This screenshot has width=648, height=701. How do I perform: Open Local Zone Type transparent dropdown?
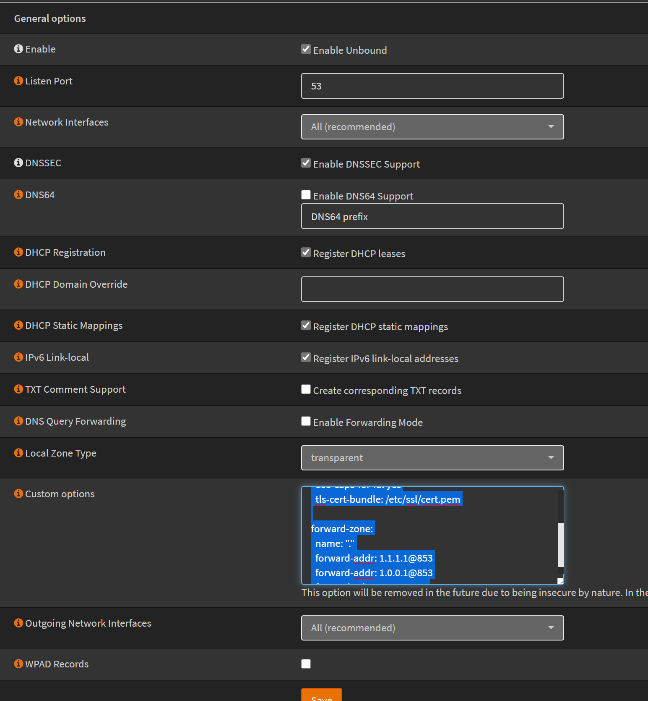[x=432, y=458]
